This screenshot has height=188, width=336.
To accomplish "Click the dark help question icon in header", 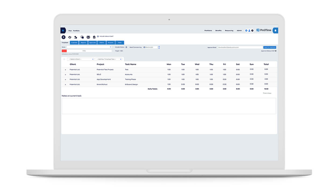I will tap(252, 31).
